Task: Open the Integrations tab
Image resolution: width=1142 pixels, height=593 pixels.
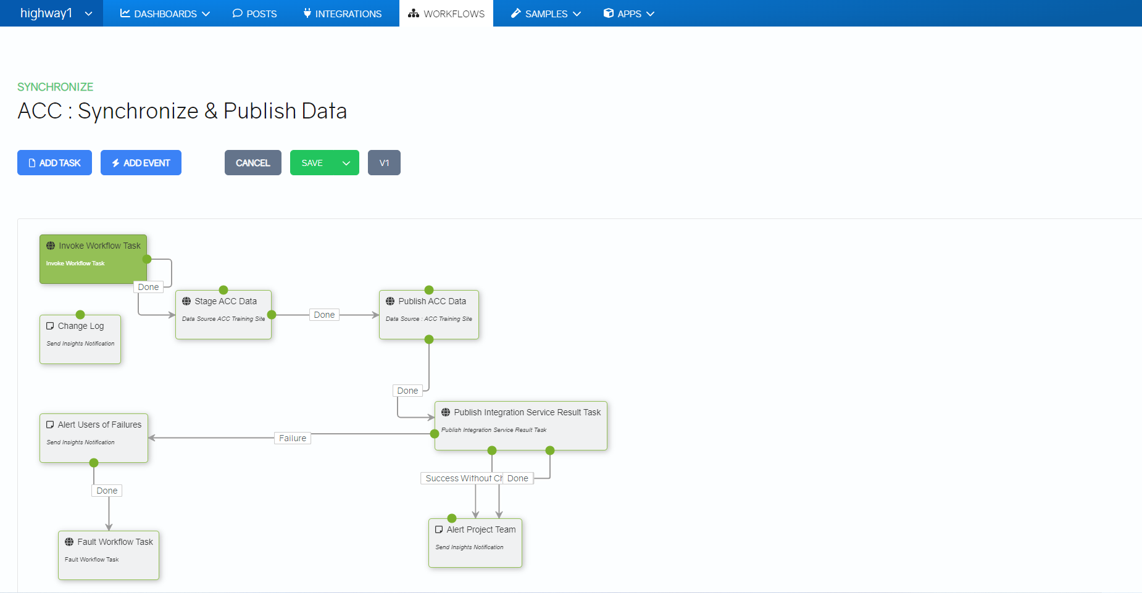Action: 343,14
